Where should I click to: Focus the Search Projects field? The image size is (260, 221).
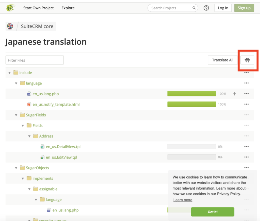coord(173,8)
